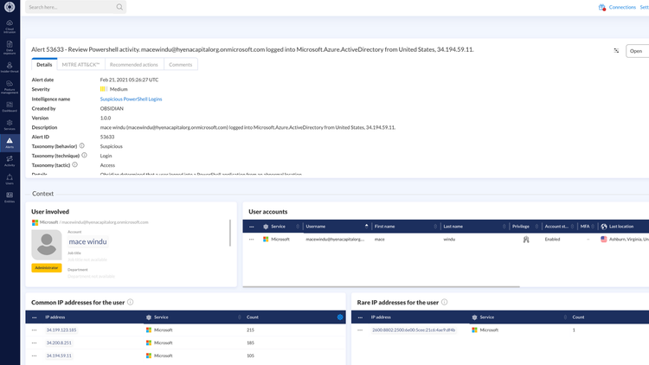Open the Suspicious PowerShell Logins link

coord(131,99)
